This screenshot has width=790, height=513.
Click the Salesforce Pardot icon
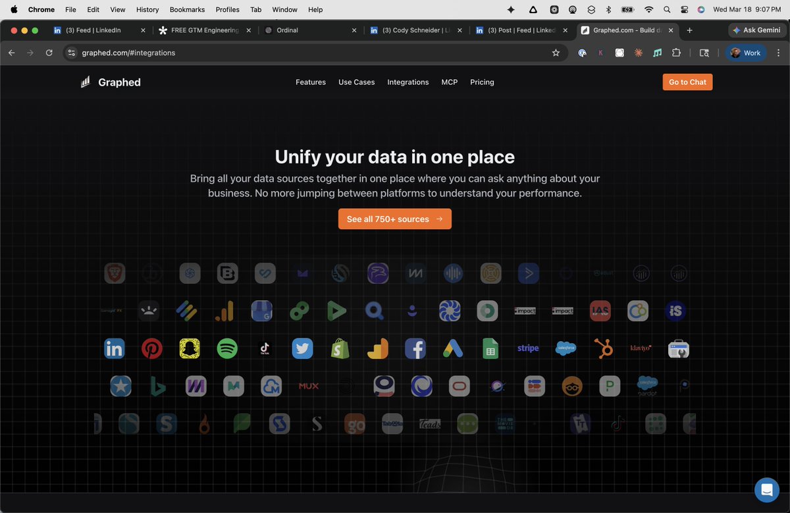[x=647, y=386]
